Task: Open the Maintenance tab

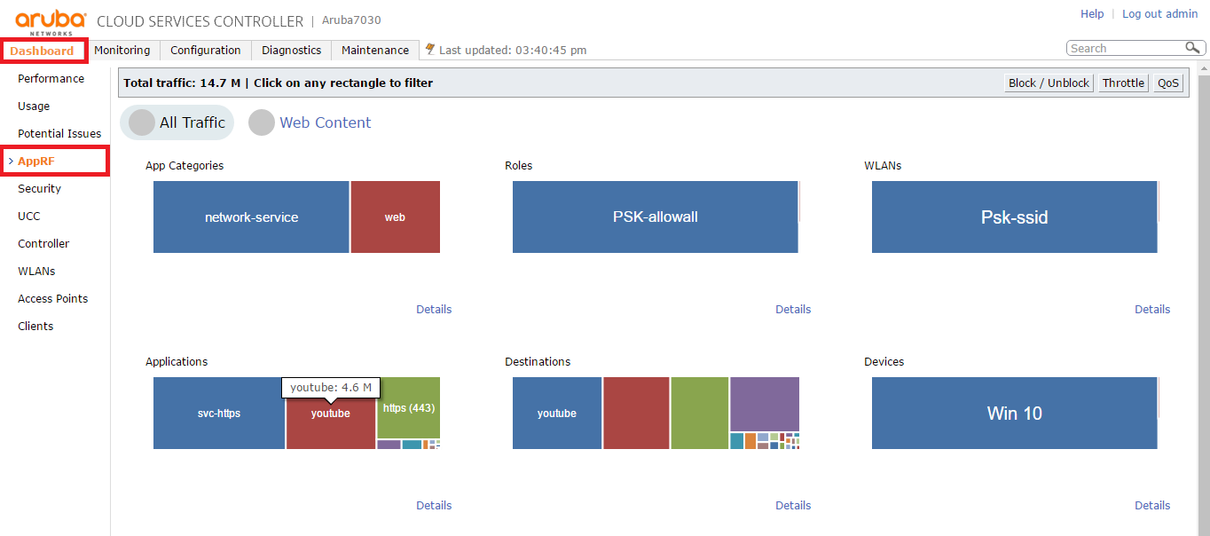Action: [x=375, y=50]
